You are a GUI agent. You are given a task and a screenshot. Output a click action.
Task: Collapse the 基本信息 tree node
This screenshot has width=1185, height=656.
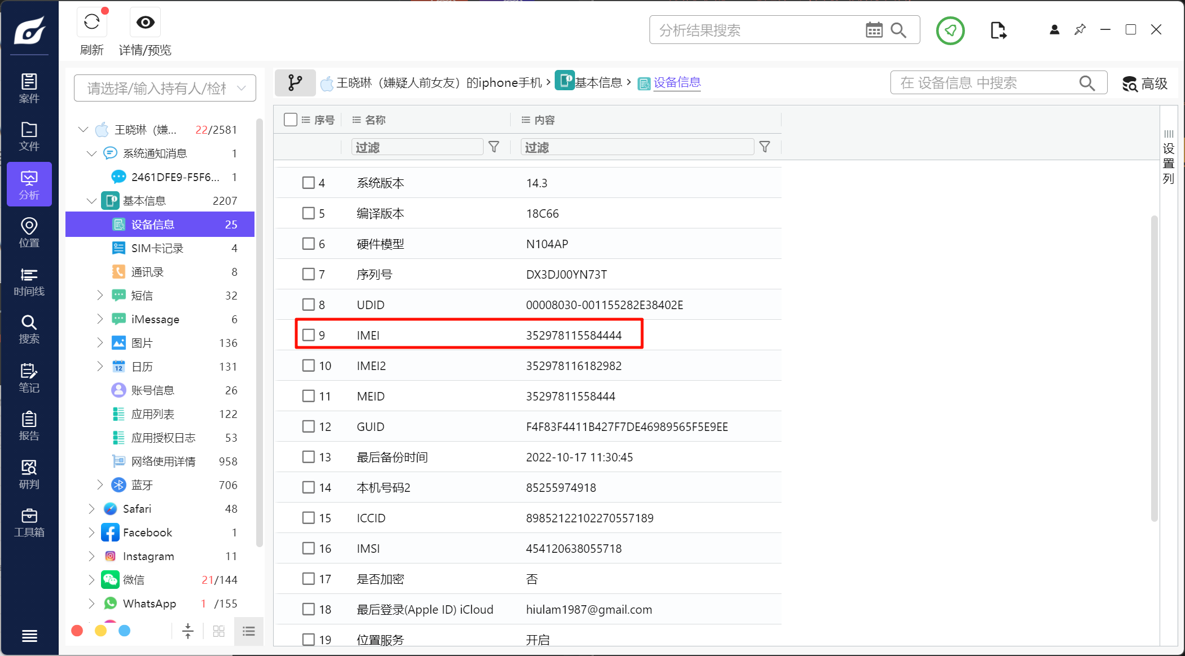(x=91, y=201)
